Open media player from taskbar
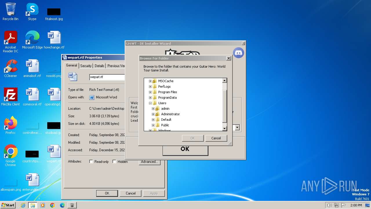371x209 pixels. click(43, 205)
